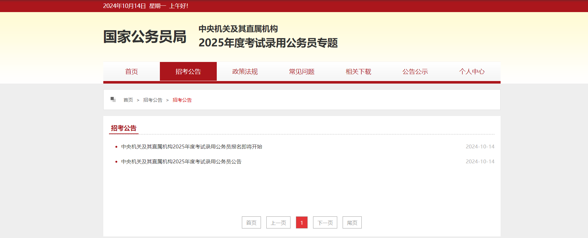Click the 招考公告 section heading
The height and width of the screenshot is (238, 588).
tap(124, 128)
